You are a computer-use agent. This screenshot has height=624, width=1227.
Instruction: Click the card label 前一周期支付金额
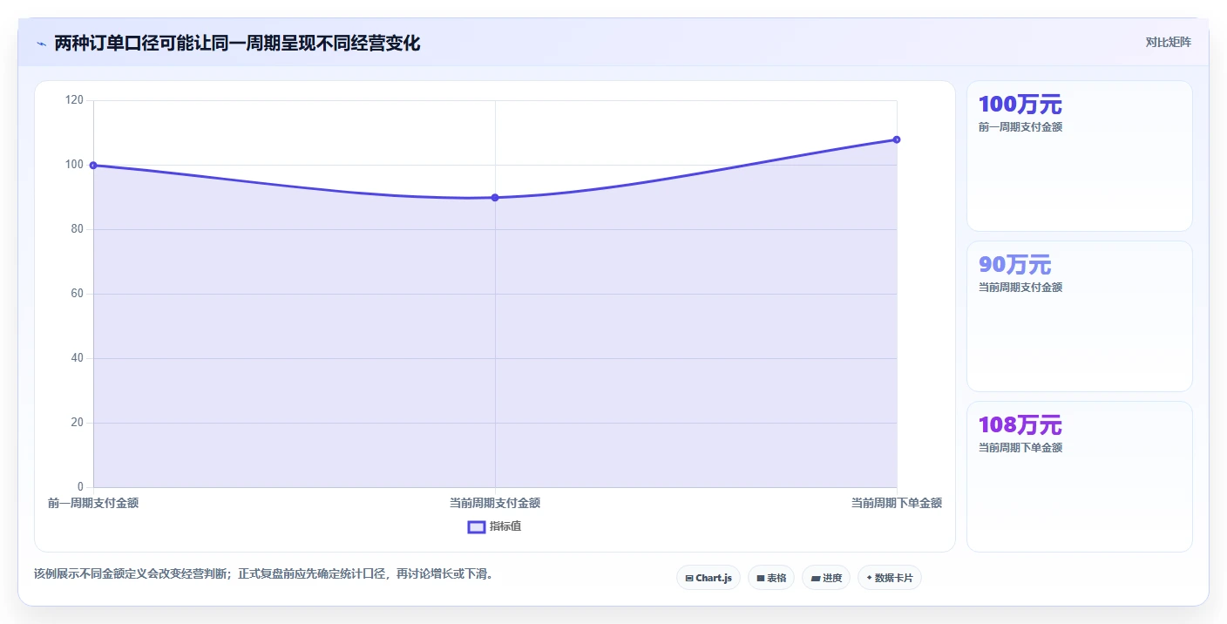point(1020,127)
